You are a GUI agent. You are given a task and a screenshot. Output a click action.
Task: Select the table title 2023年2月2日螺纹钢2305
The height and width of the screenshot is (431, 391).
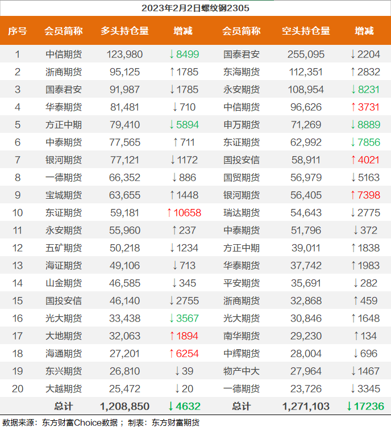[x=195, y=8]
